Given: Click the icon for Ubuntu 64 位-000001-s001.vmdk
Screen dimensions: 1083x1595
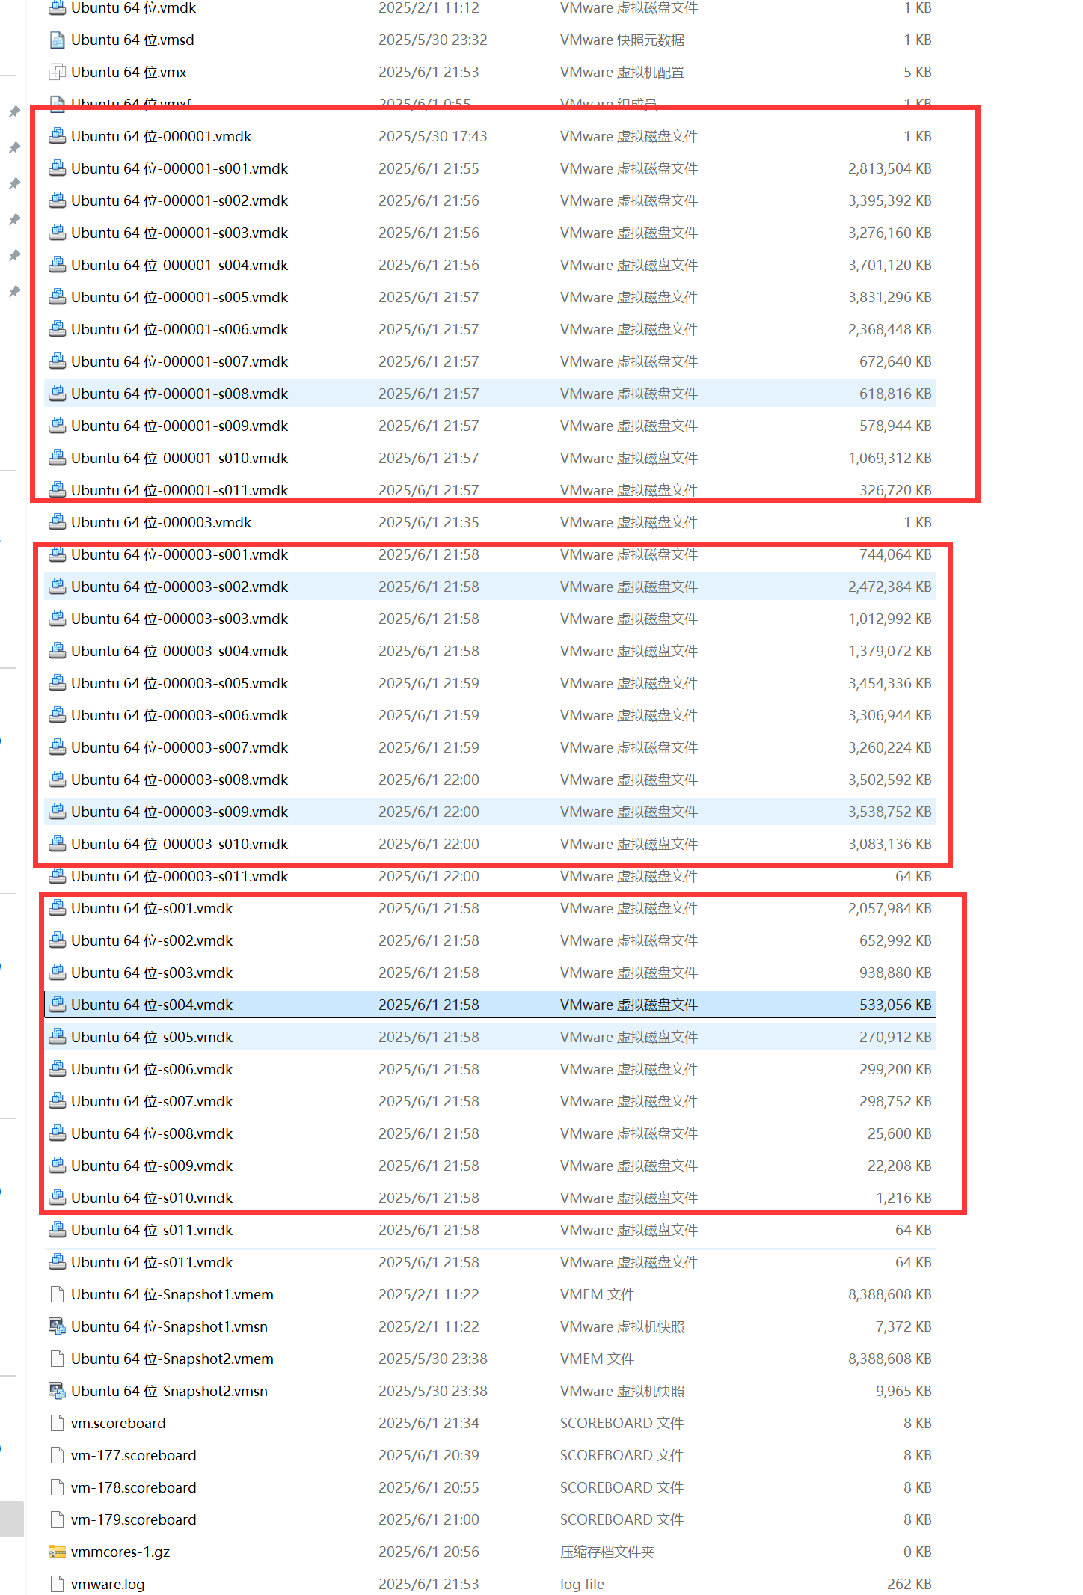Looking at the screenshot, I should [57, 168].
